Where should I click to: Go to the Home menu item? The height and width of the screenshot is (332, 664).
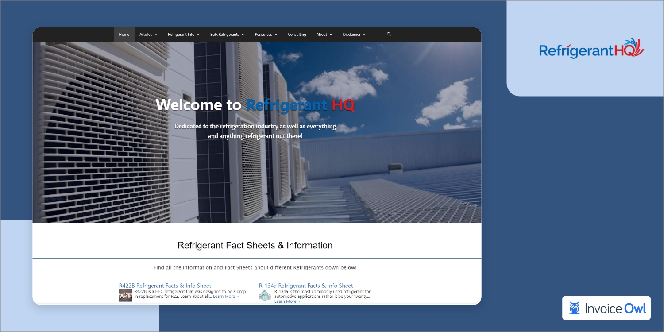point(124,35)
